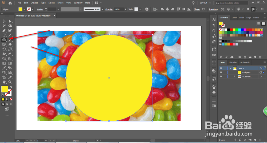Switch Swatches panel to list view
The image size is (267, 143).
click(258, 24)
